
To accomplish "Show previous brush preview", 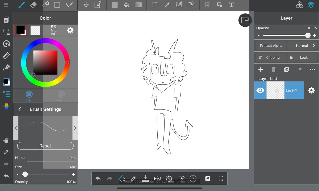I will 16,128.
